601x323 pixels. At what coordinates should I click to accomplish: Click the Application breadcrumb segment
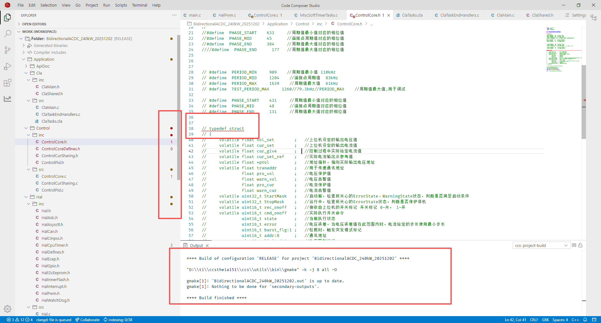[x=277, y=24]
